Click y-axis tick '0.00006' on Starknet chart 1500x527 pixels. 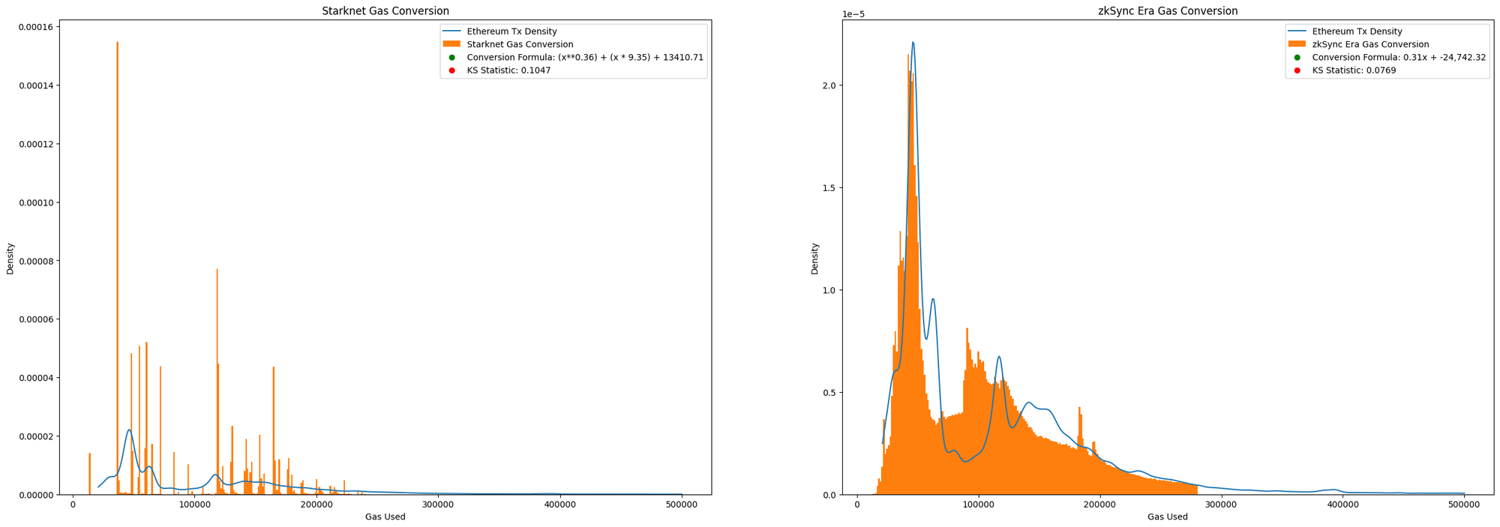tap(35, 319)
